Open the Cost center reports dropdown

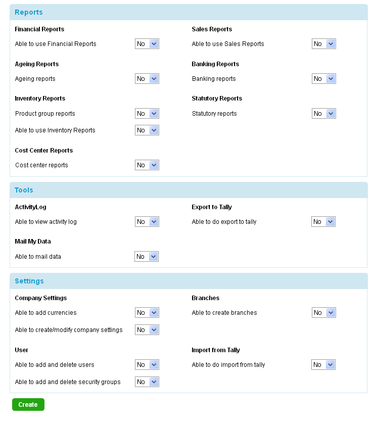tap(147, 165)
